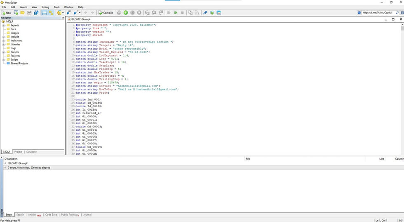Open the View menu
Viewport: 404px width, 222px height.
click(34, 7)
